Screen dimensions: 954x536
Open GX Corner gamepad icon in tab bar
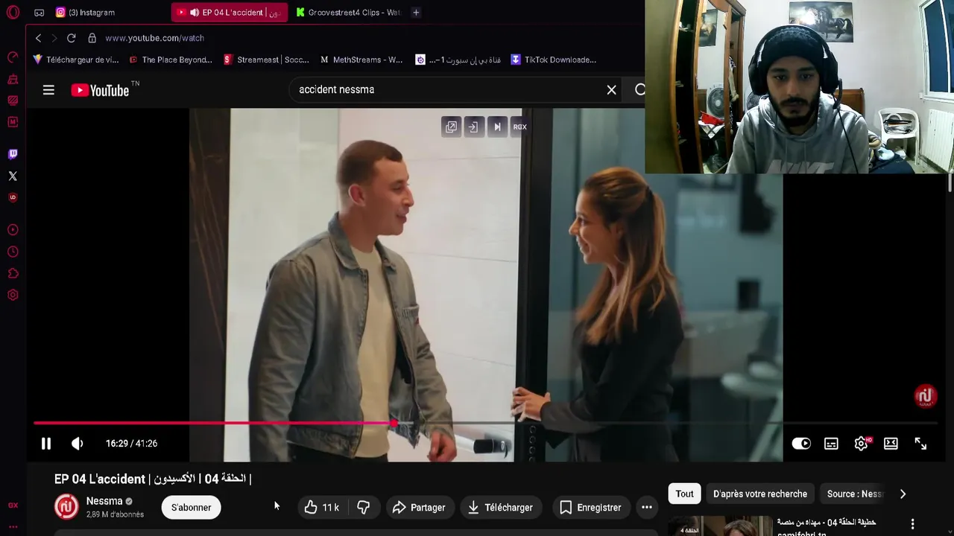[40, 13]
